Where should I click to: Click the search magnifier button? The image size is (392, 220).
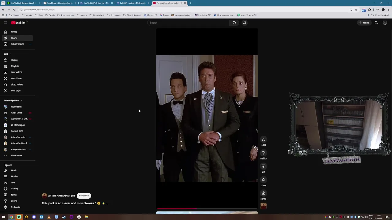234,23
